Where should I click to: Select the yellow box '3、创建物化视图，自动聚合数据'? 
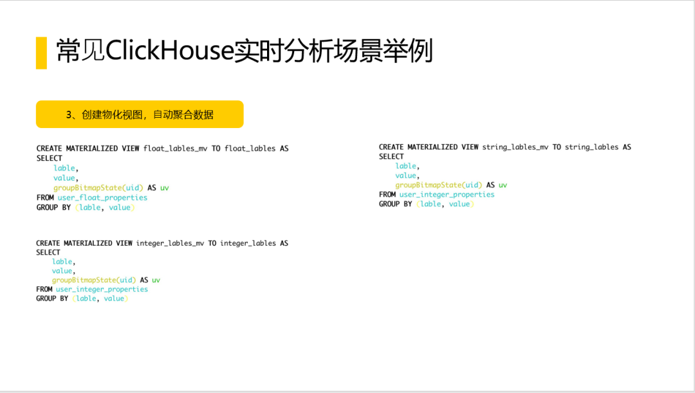[140, 114]
